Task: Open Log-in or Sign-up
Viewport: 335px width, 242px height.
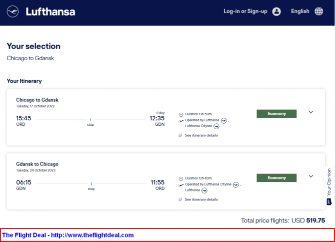Action: [245, 12]
